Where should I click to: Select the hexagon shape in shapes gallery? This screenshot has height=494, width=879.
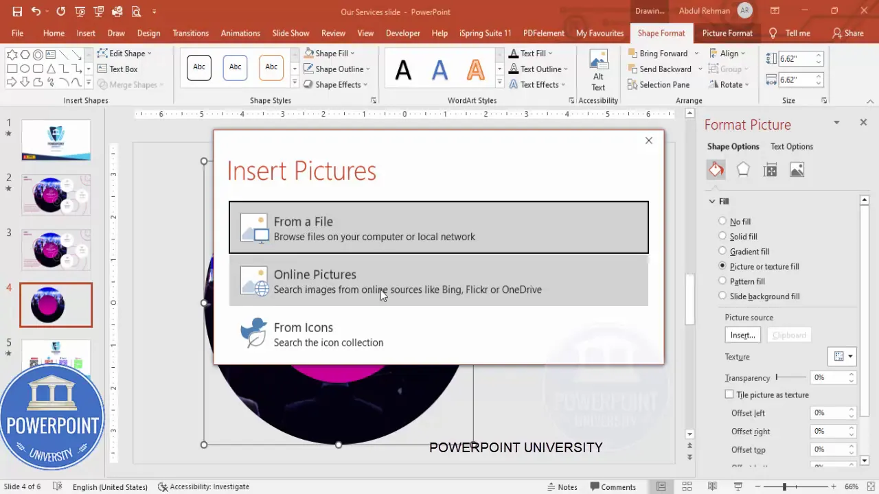point(25,54)
